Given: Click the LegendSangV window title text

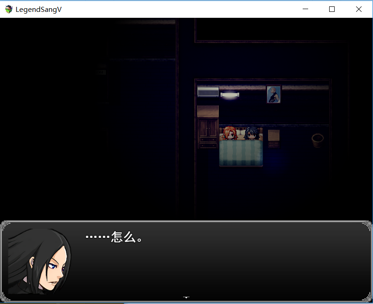Looking at the screenshot, I should pyautogui.click(x=38, y=10).
